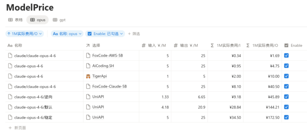Click page icon next to AiCoding.SH
307x136 pixels.
(88, 66)
